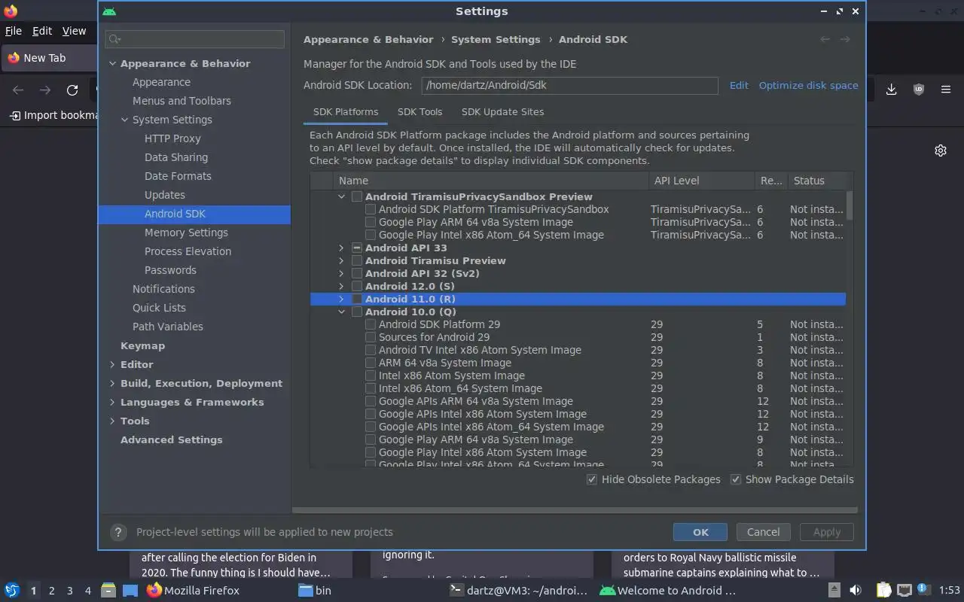Screen dimensions: 964x602
Task: Toggle Android API 33 checkbox
Action: [357, 248]
